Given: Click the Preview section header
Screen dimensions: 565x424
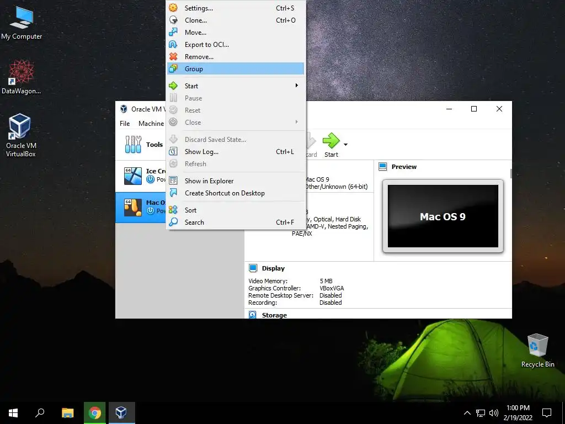Looking at the screenshot, I should click(x=404, y=167).
